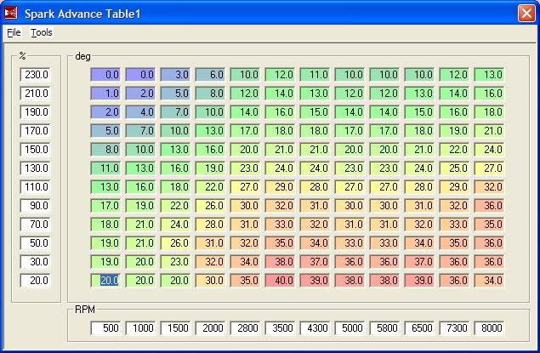Select the 39.0 cell at 20% and 4300 RPM
540x353 pixels.
[315, 281]
